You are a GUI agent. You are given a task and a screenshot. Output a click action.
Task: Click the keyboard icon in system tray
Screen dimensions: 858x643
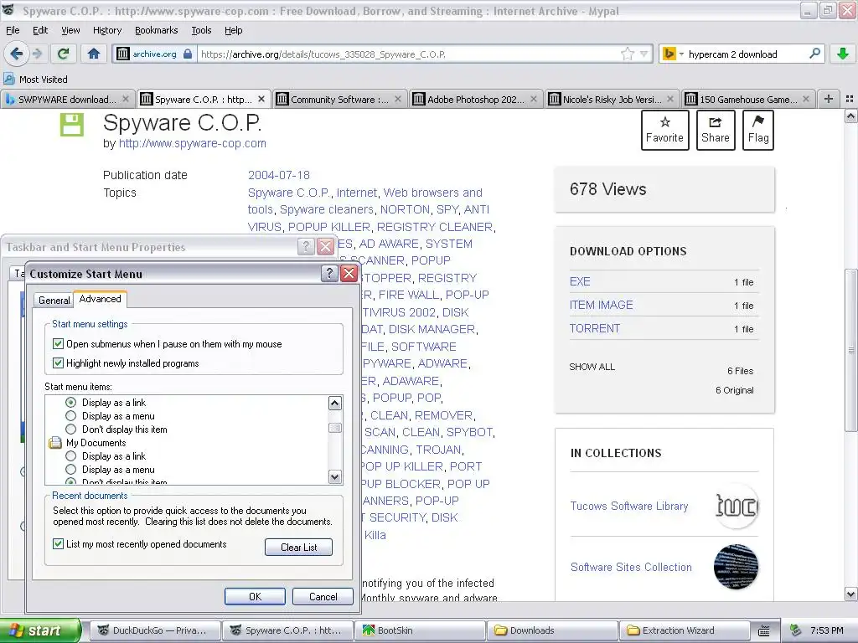point(764,630)
